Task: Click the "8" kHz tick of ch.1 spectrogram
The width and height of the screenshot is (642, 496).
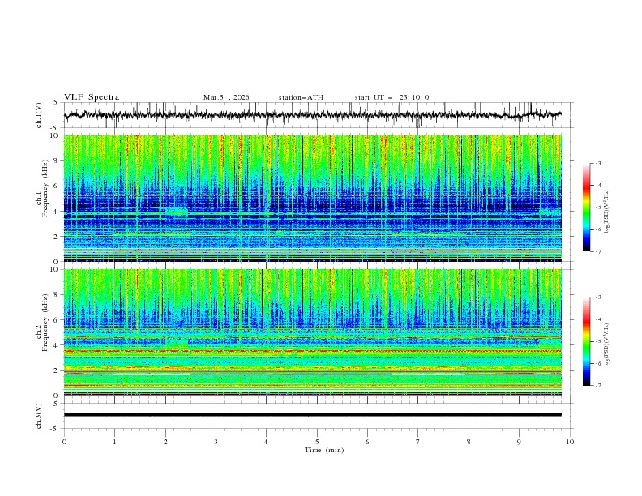Action: [x=57, y=160]
